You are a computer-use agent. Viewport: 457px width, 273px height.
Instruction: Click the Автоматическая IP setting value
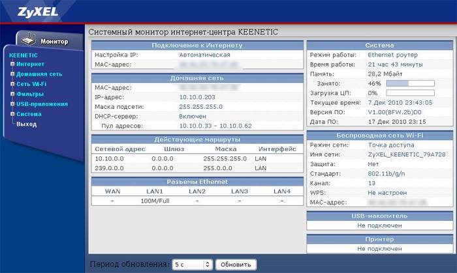point(204,55)
